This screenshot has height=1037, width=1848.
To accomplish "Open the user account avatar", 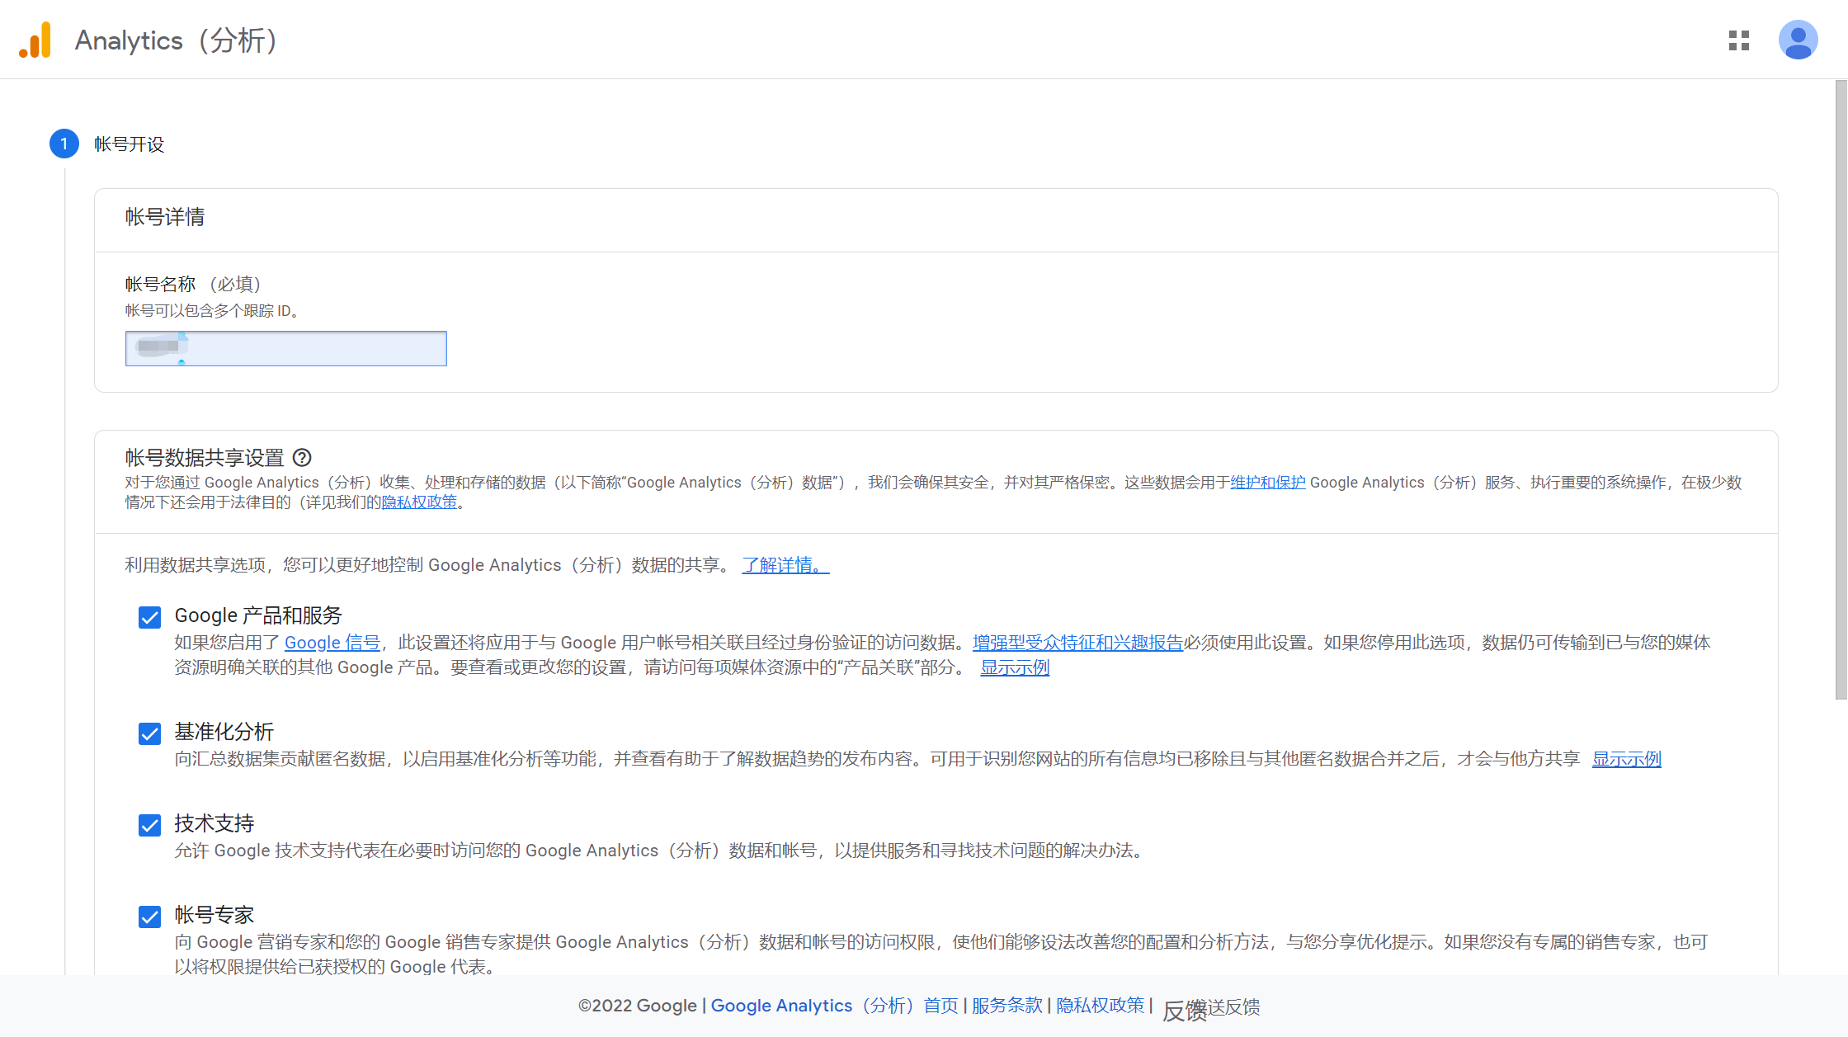I will [x=1798, y=40].
